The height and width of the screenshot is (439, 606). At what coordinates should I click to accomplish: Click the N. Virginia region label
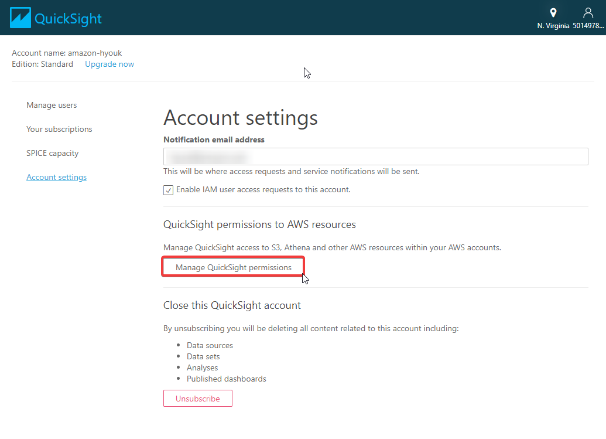pos(553,26)
